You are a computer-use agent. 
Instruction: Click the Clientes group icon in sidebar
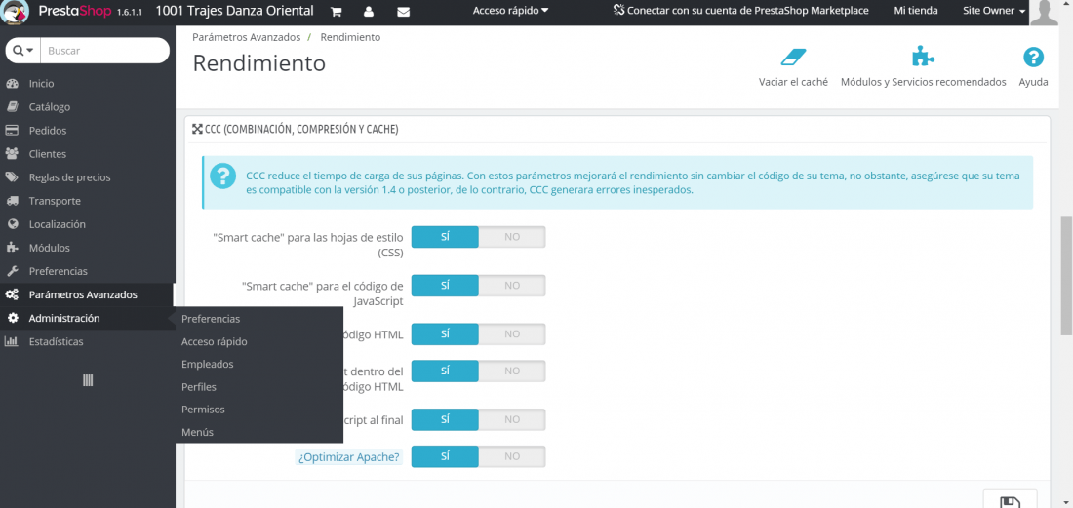(12, 154)
